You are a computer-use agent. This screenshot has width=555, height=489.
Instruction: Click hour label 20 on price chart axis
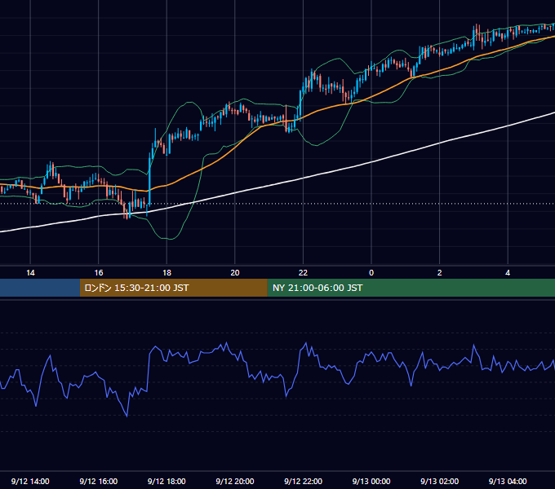[x=235, y=273]
